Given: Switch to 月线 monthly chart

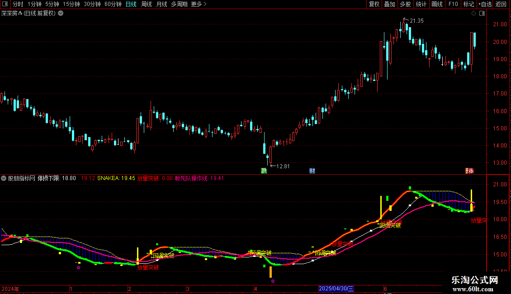Looking at the screenshot, I should 161,4.
